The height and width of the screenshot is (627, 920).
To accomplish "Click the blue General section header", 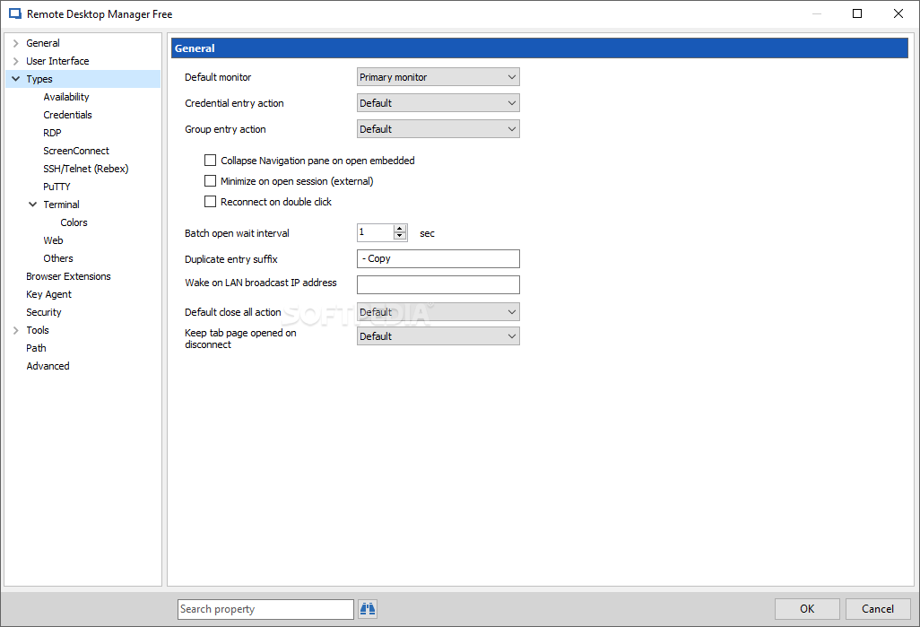I will [x=539, y=48].
